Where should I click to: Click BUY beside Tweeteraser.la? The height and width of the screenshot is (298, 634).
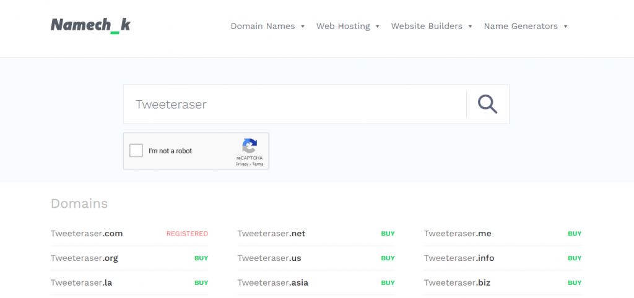pyautogui.click(x=201, y=283)
